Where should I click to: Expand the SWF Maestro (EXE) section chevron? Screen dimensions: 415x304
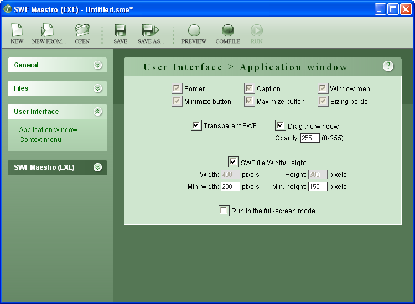tap(97, 167)
